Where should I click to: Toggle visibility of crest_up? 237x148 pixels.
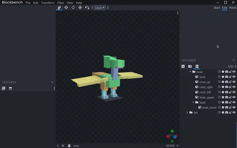point(234,82)
